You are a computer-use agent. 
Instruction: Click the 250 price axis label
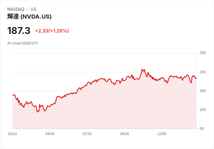click(203, 53)
